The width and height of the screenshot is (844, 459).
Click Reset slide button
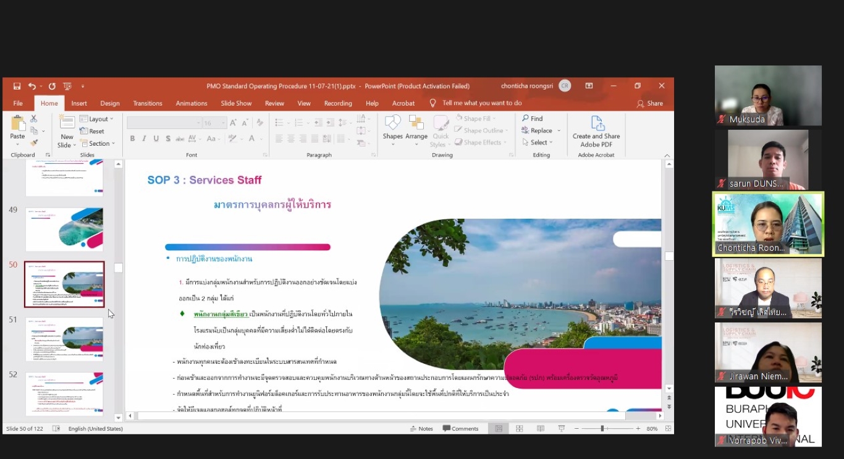coord(92,131)
